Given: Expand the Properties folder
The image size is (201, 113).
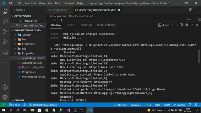Looking at the screenshot, I should pos(28,53).
